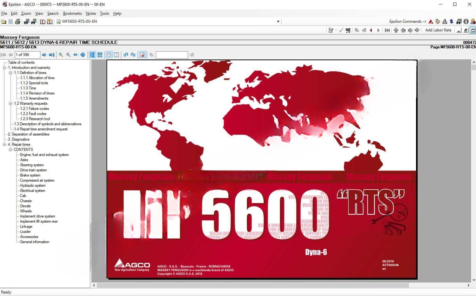Open a document with the folder icon
Image resolution: width=476 pixels, height=296 pixels.
[x=4, y=21]
